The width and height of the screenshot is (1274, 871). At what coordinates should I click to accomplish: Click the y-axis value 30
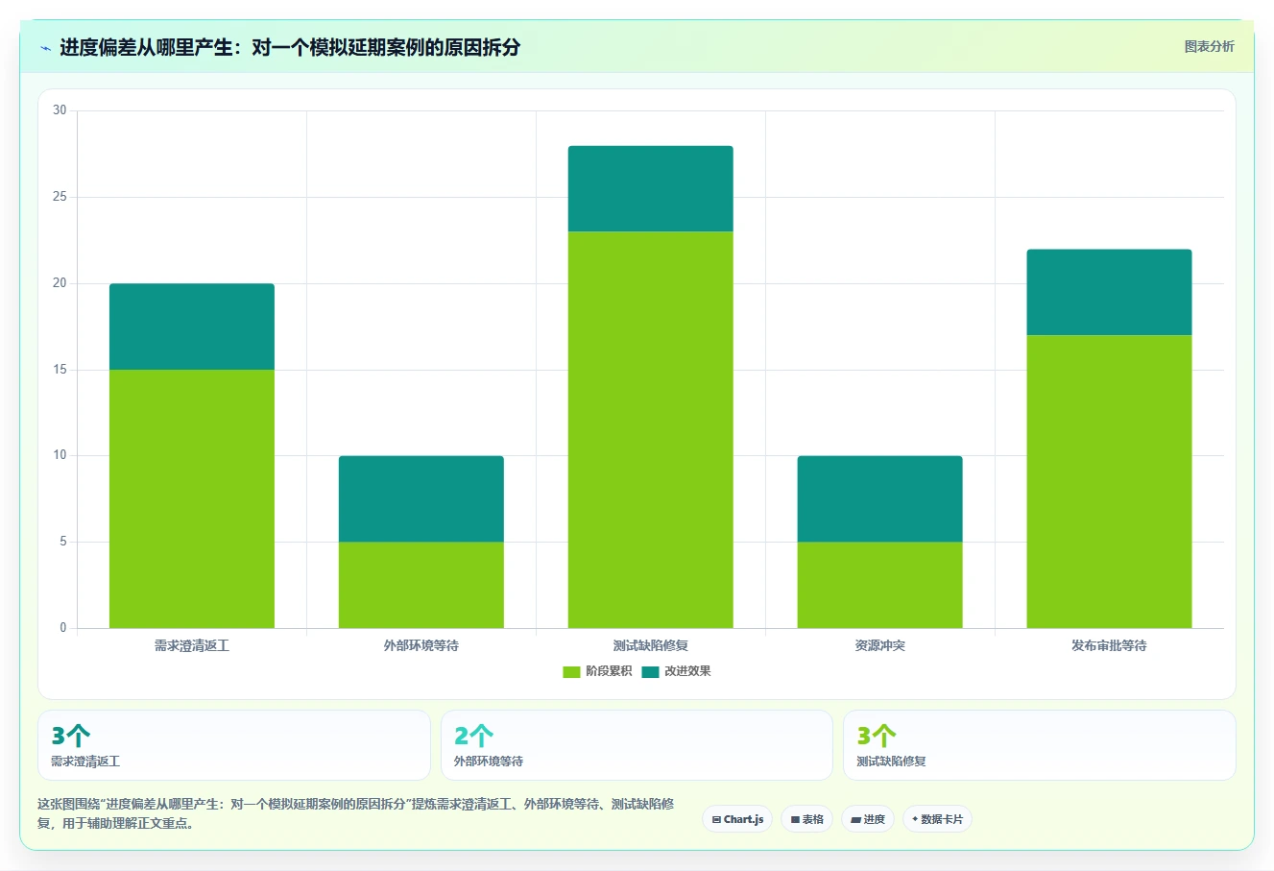pyautogui.click(x=60, y=110)
